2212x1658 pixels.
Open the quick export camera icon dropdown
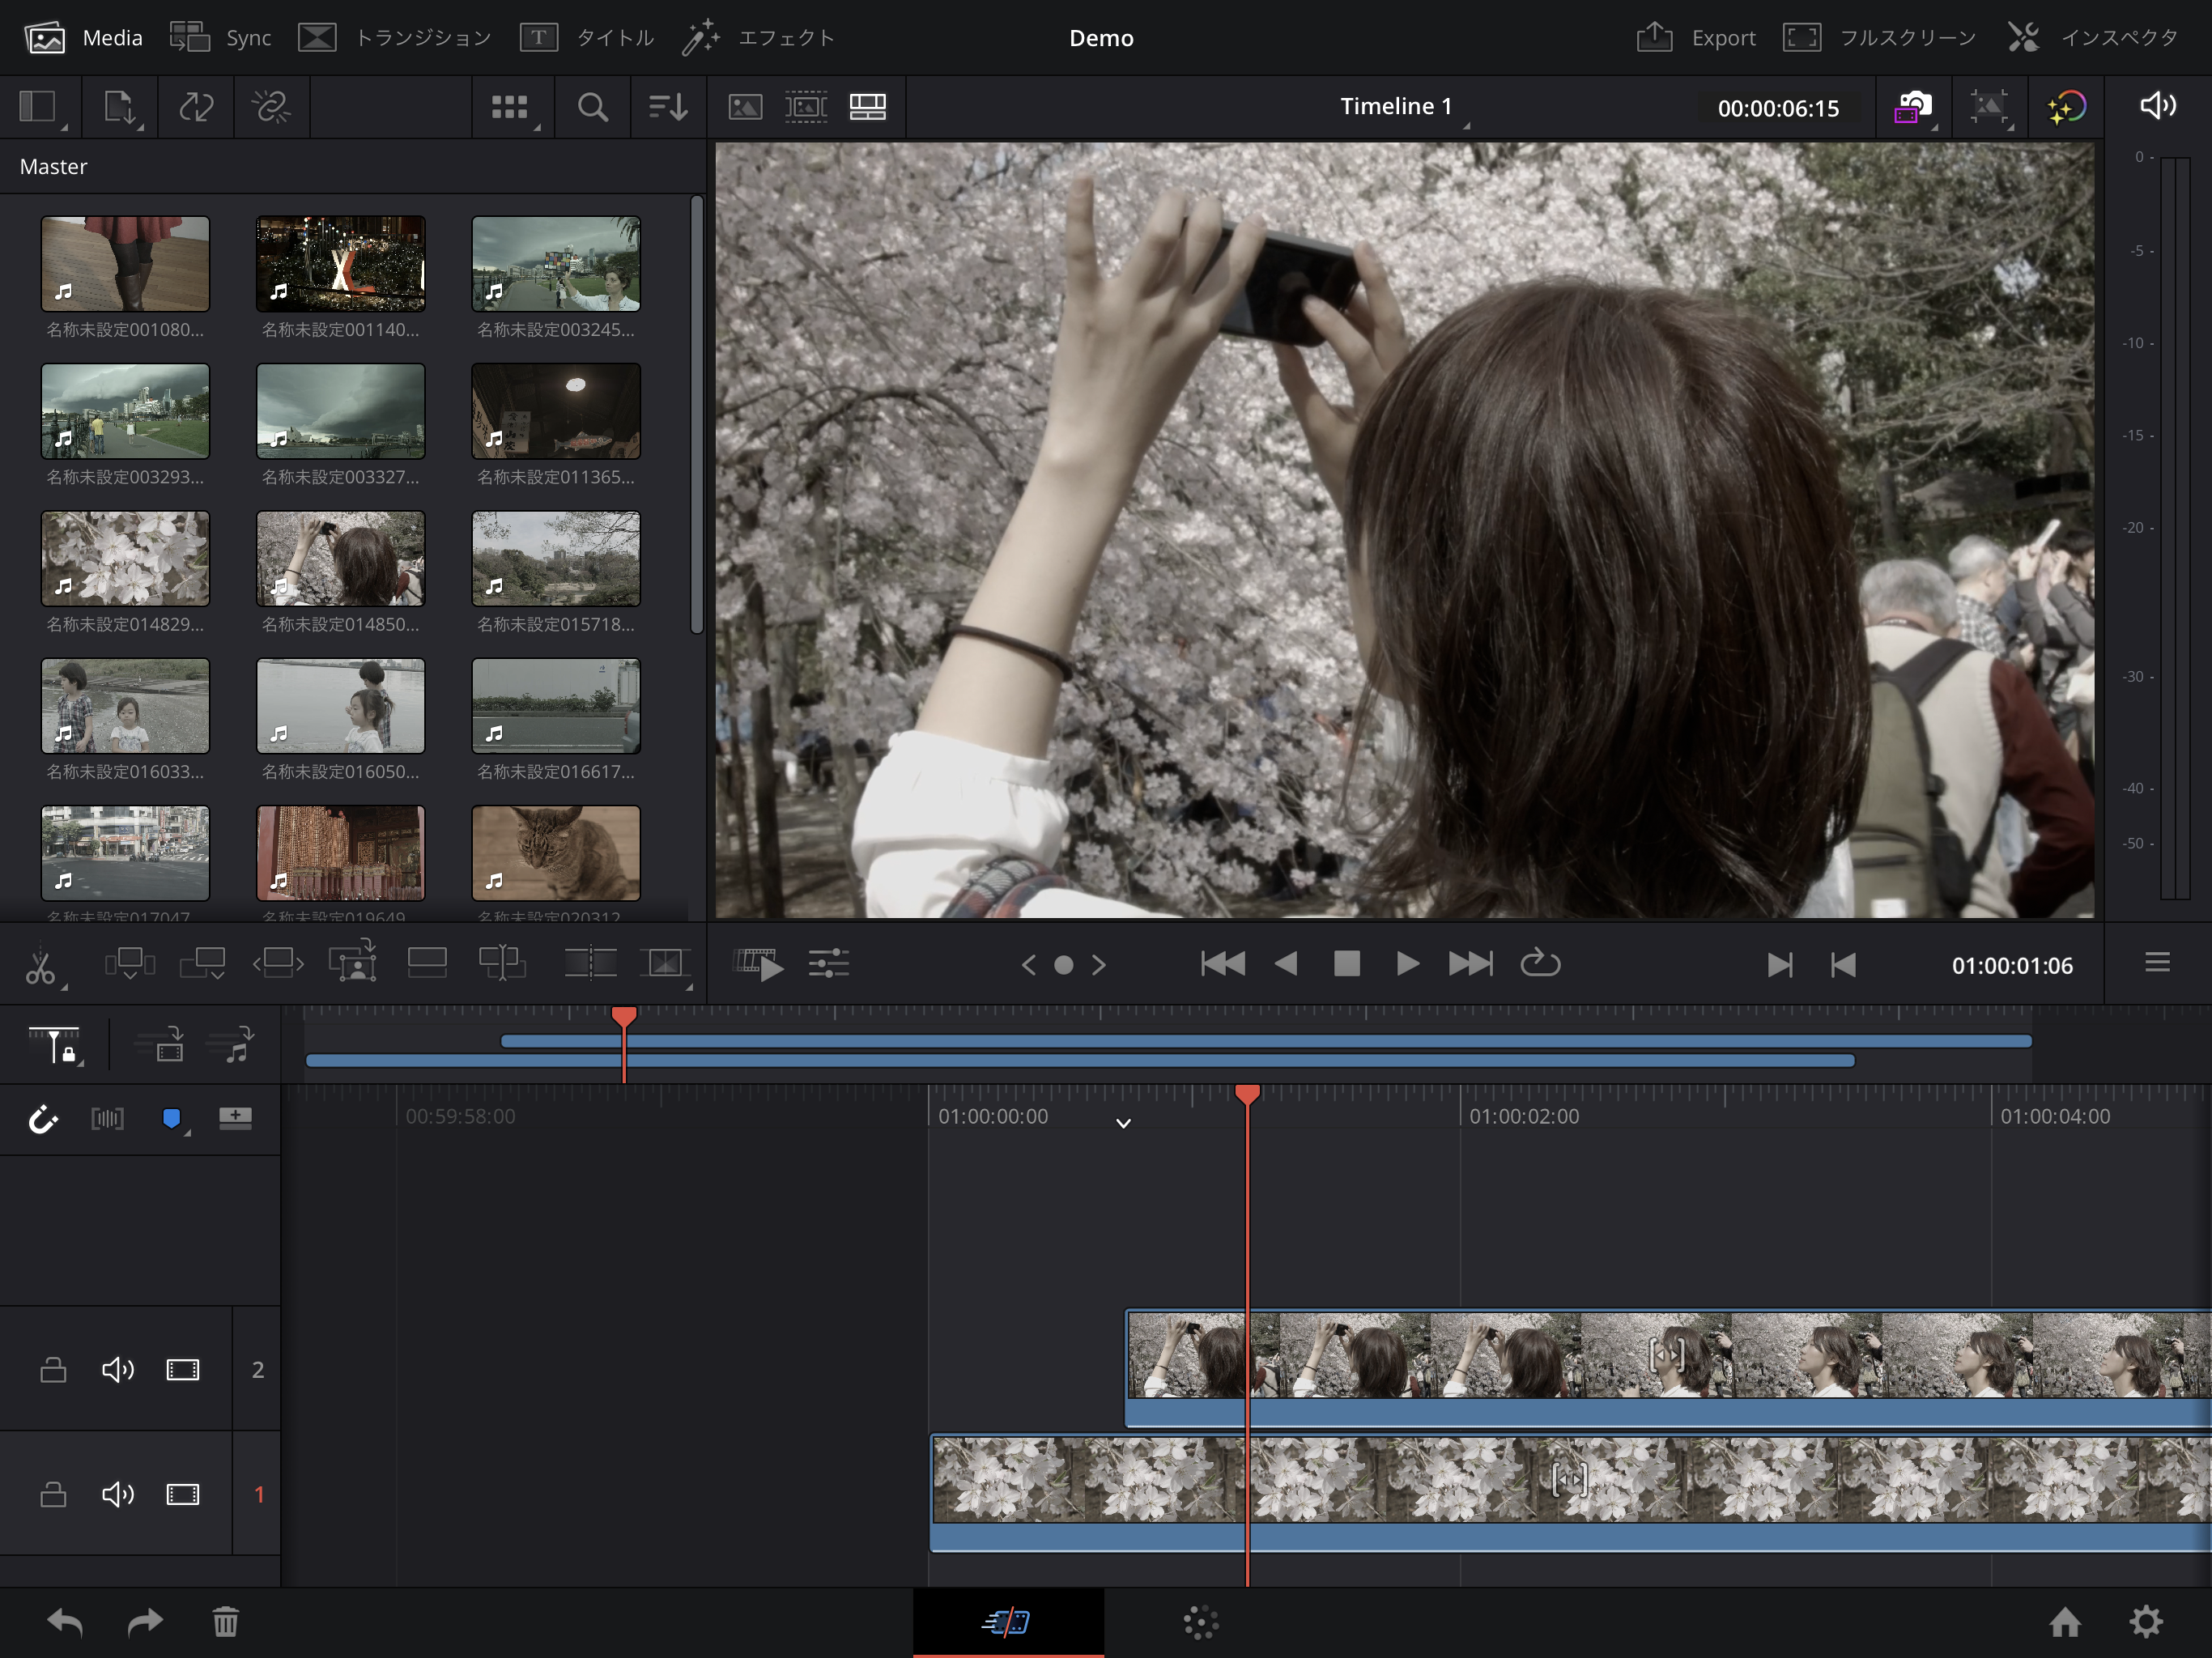click(1914, 107)
